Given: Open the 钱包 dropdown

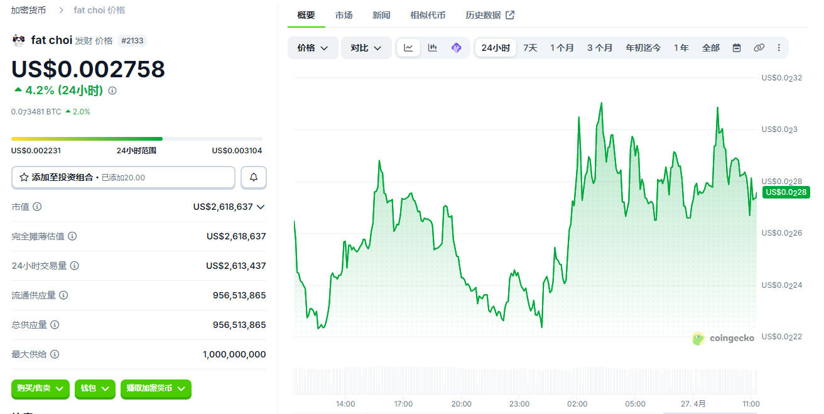Looking at the screenshot, I should [95, 389].
